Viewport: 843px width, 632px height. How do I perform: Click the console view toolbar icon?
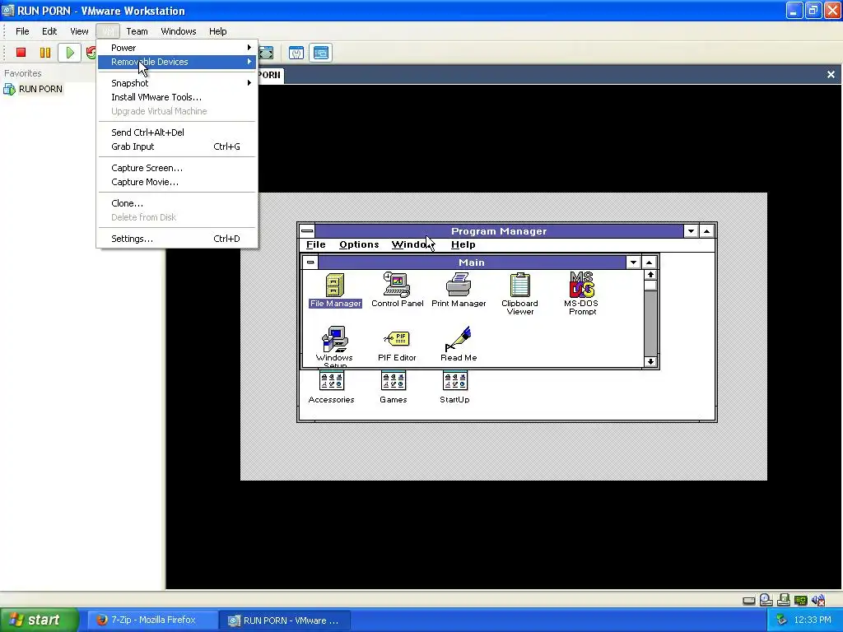point(321,53)
